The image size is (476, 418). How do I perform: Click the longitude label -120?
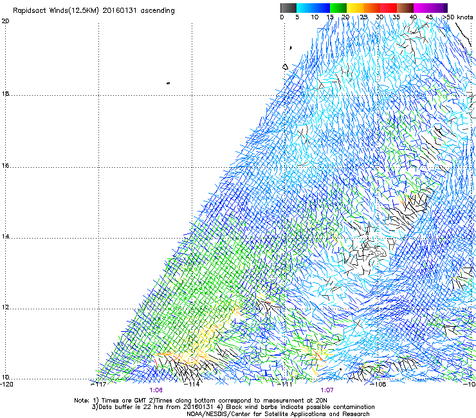point(6,385)
